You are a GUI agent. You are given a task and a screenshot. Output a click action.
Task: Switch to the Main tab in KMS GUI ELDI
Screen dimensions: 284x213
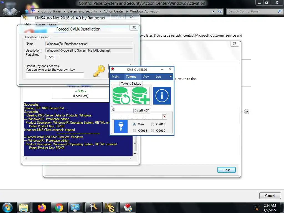[115, 77]
